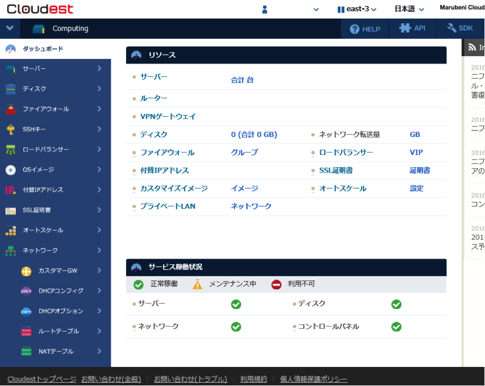The width and height of the screenshot is (485, 386).
Task: Open the SSHキー key icon
Action: 10,129
